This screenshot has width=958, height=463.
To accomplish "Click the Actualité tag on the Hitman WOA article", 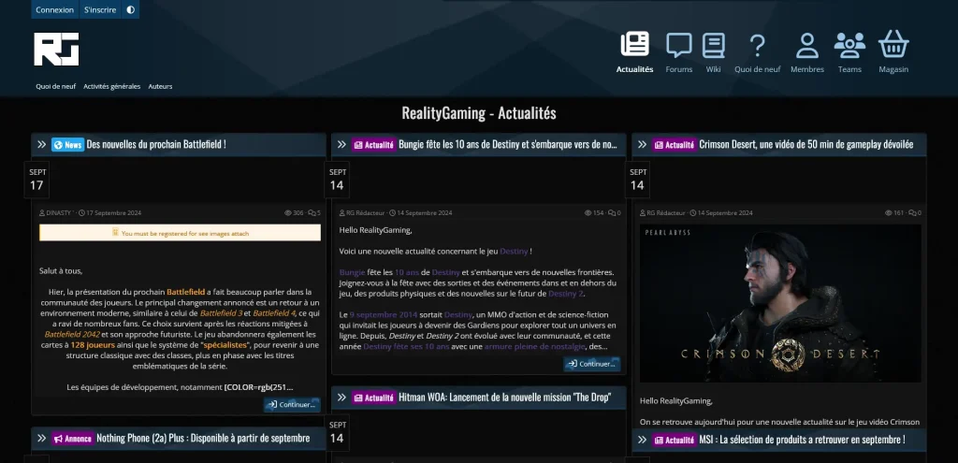I will tap(373, 398).
